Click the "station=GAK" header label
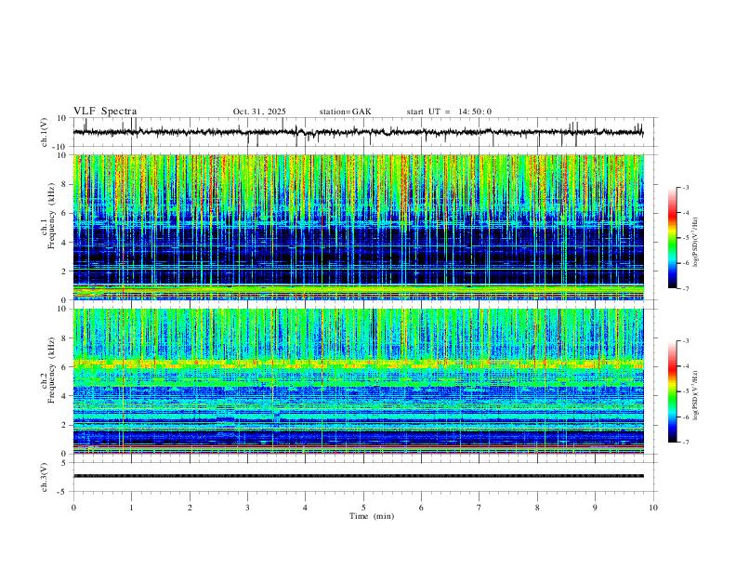This screenshot has height=569, width=736. click(345, 112)
